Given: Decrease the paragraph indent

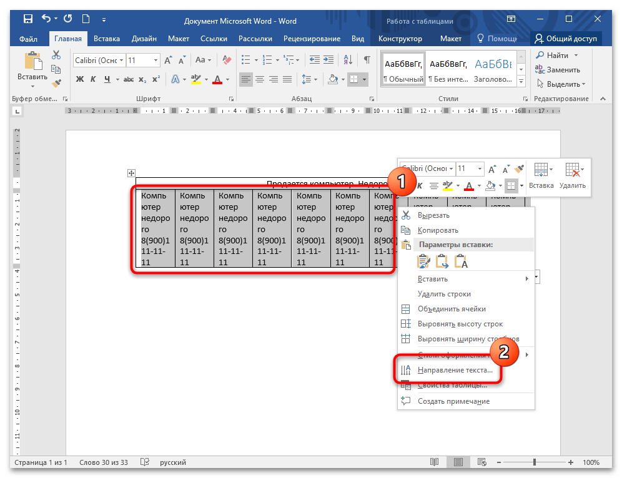Looking at the screenshot, I should coord(315,60).
